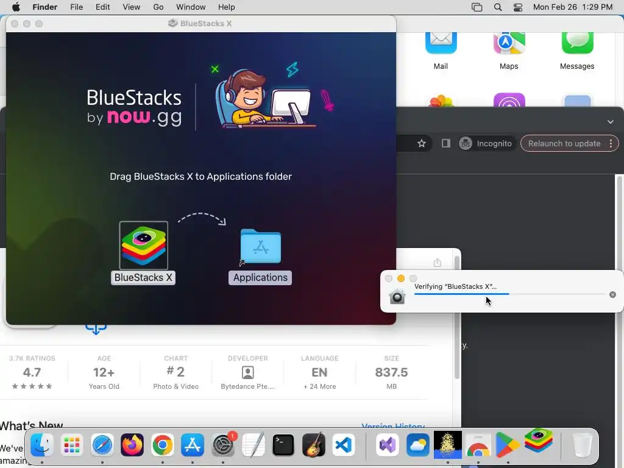The height and width of the screenshot is (468, 624).
Task: Open Google Play icon in the Dock
Action: 508,445
